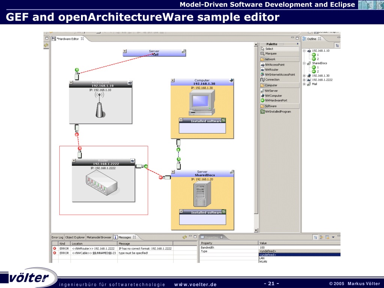
Task: Click the computer monitor image in 192.168.1.30
Action: (202, 102)
